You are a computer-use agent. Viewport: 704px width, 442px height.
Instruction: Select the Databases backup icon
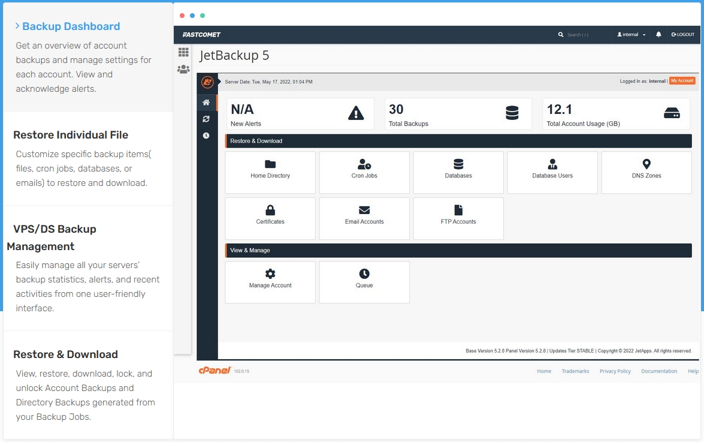tap(458, 164)
